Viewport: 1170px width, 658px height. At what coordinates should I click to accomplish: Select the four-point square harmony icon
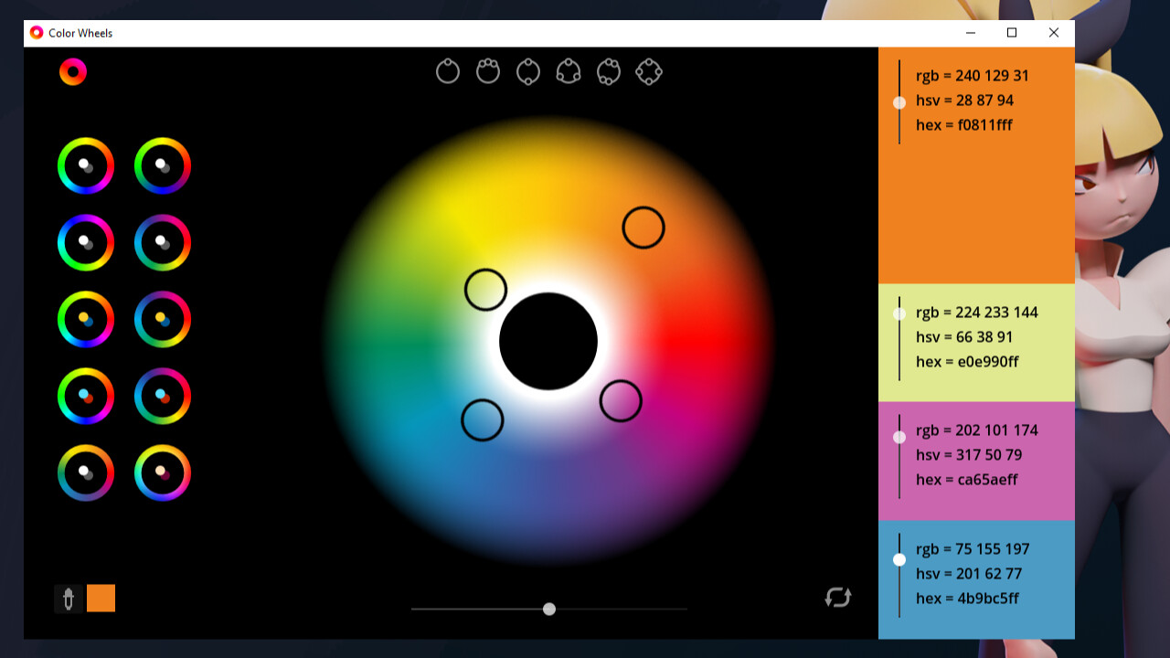pyautogui.click(x=649, y=71)
